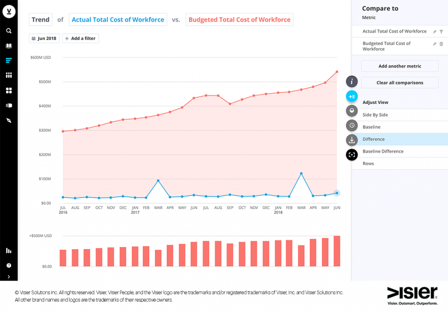
Task: Click the fullscreen expand icon
Action: (352, 155)
